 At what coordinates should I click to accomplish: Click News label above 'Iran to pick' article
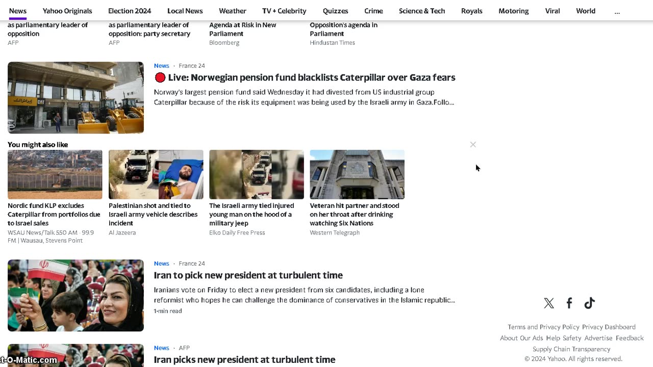point(161,264)
